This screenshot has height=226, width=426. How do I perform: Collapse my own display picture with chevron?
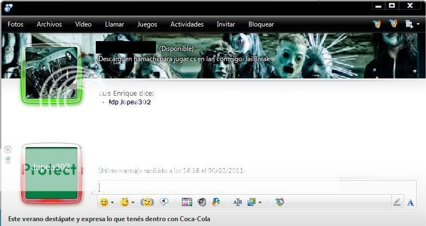(x=8, y=149)
